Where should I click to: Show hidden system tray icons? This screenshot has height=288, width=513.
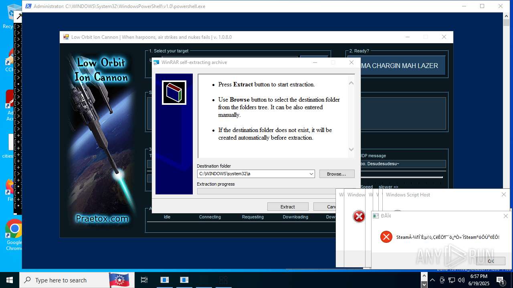point(432,280)
